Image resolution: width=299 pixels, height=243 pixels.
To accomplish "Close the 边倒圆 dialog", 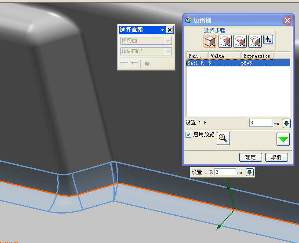I will click(288, 20).
